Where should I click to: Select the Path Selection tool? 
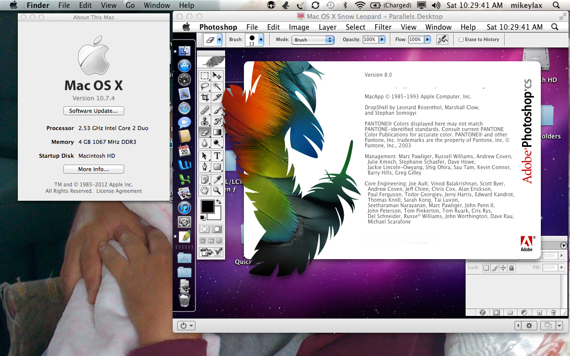(205, 156)
